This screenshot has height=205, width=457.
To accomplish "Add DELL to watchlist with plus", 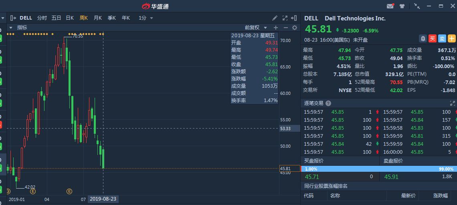I will 452,38.
